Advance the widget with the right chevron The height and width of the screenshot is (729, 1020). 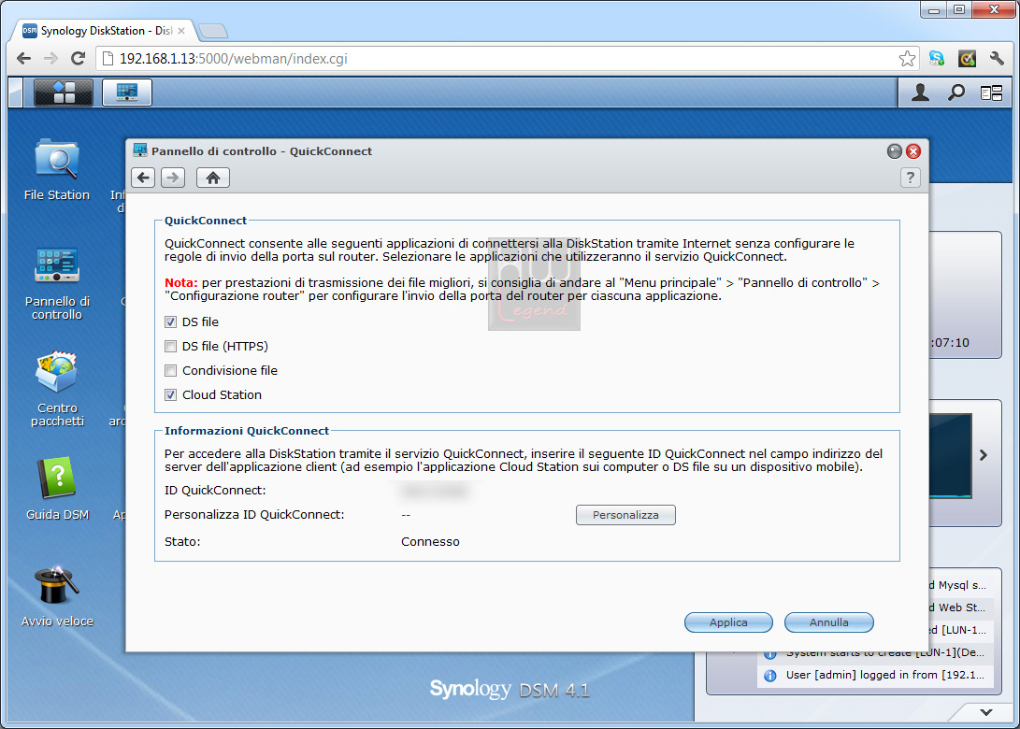point(984,455)
